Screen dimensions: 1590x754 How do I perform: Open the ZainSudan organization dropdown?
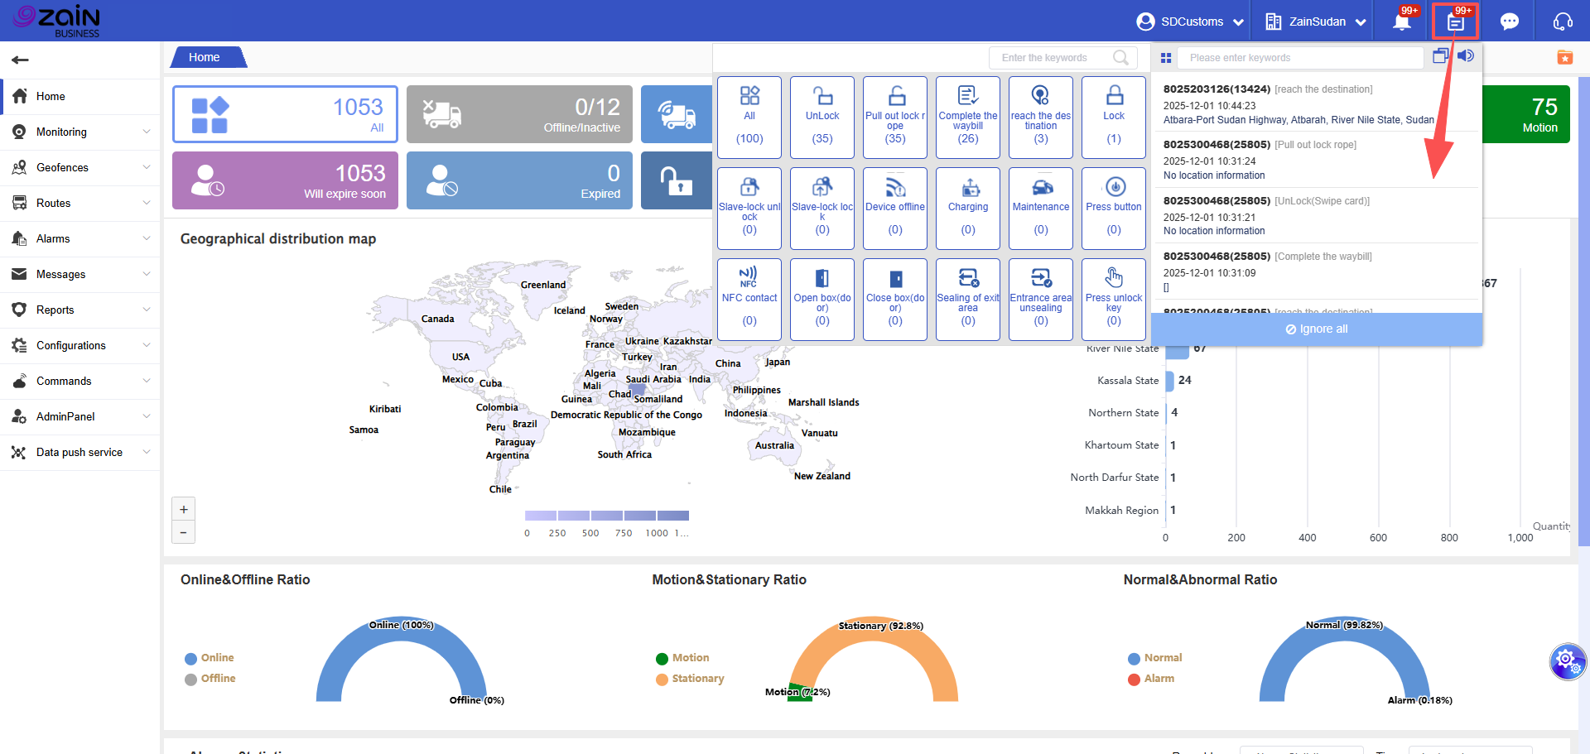[x=1316, y=22]
